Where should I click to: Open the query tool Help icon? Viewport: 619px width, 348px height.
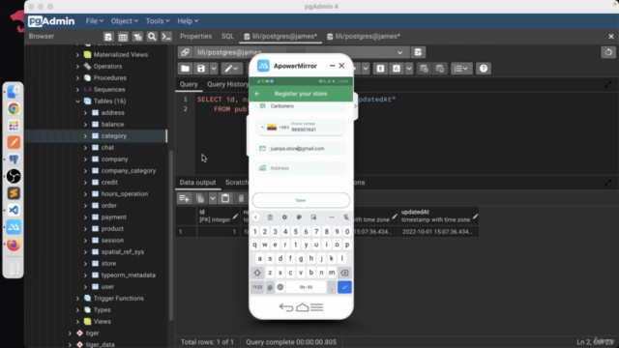tap(484, 69)
